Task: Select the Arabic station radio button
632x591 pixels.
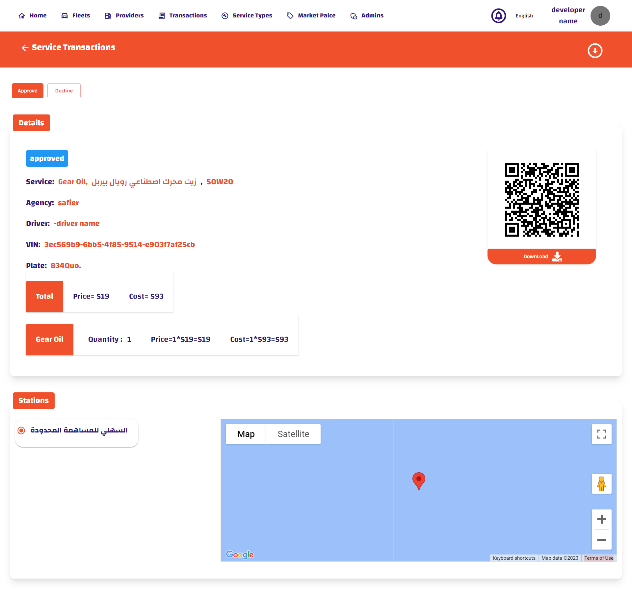Action: click(x=21, y=431)
